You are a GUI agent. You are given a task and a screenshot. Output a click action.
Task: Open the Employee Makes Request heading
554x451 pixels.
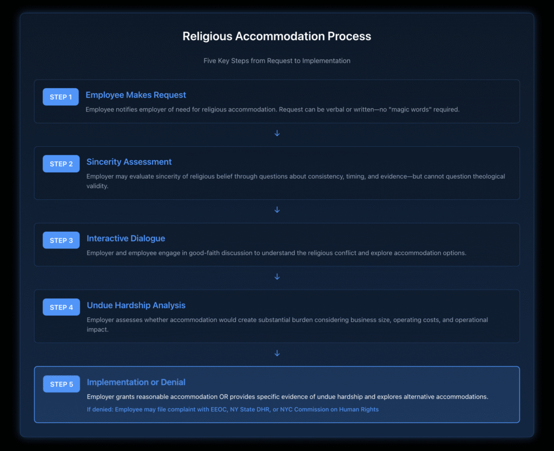point(136,95)
